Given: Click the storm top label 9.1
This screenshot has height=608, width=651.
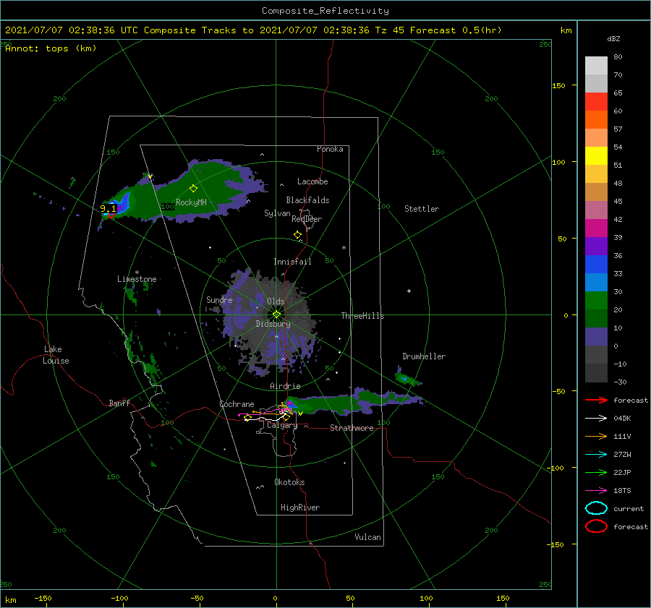Looking at the screenshot, I should pos(108,208).
